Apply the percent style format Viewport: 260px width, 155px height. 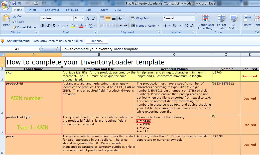pyautogui.click(x=174, y=26)
